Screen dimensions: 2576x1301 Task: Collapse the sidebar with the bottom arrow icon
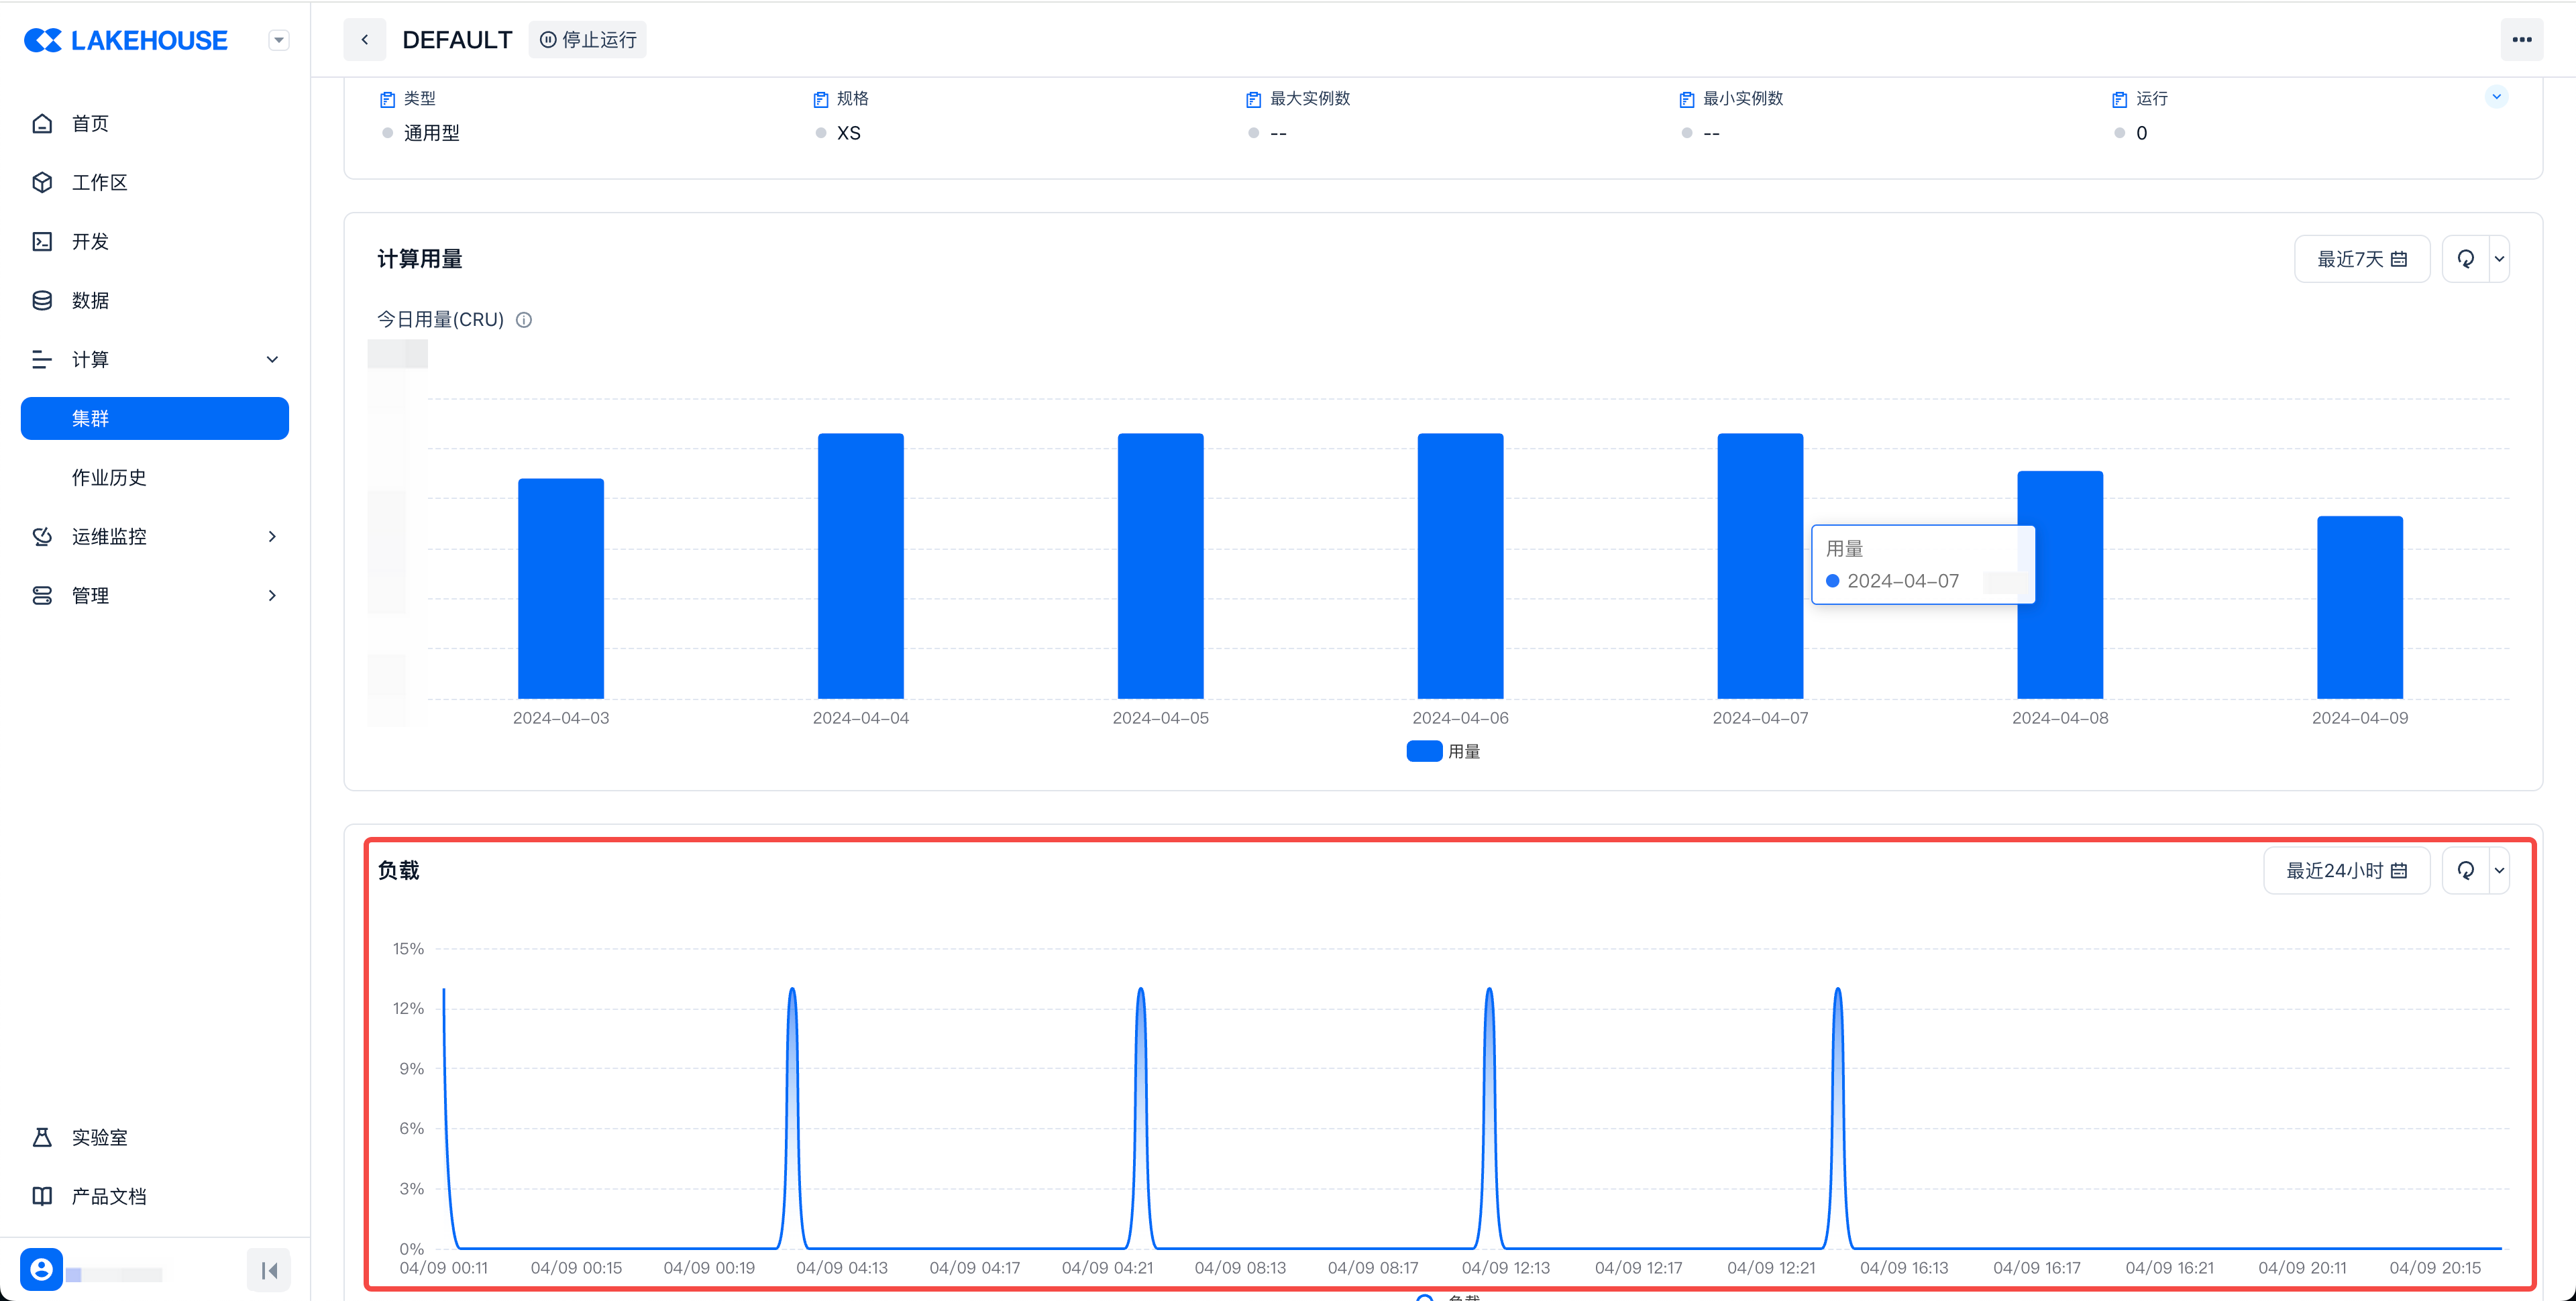268,1270
